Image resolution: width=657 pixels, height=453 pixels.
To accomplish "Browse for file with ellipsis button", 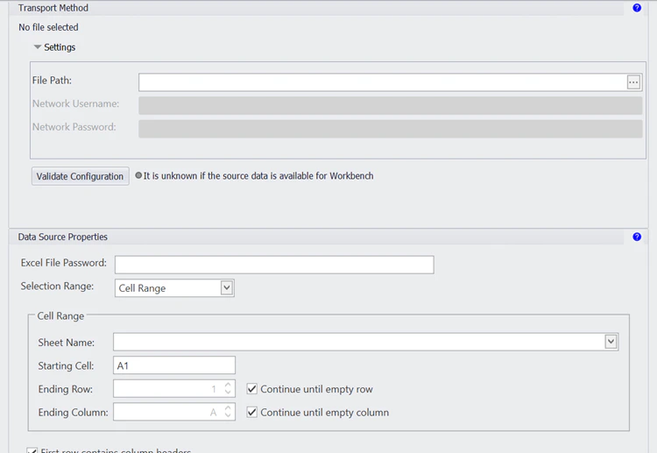I will click(x=633, y=82).
